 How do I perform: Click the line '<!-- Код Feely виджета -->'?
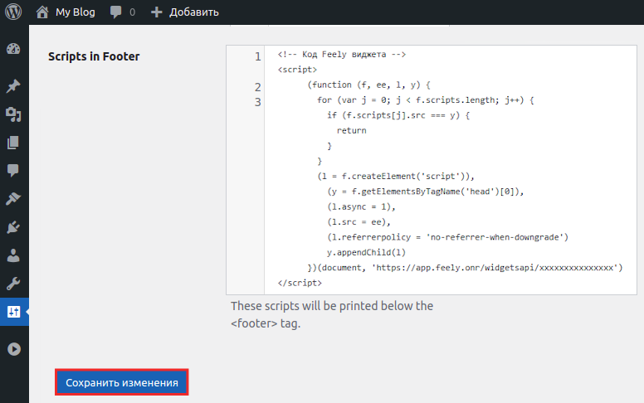click(x=342, y=54)
